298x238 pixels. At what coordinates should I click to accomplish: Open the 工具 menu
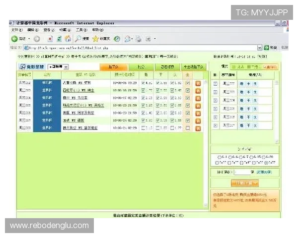pyautogui.click(x=82, y=30)
